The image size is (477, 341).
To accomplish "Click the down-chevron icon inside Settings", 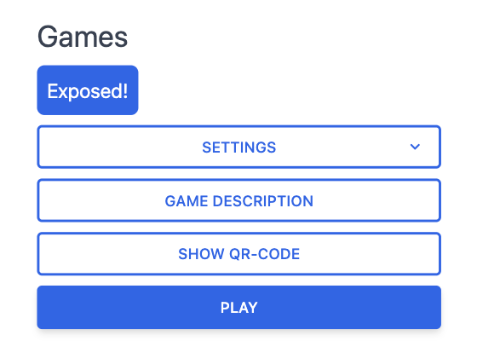I will (415, 147).
